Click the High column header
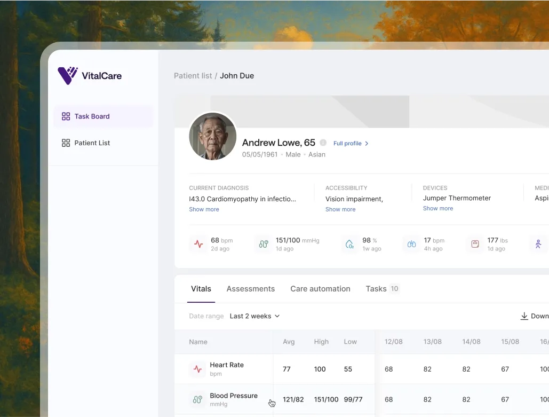The height and width of the screenshot is (417, 549). 321,342
